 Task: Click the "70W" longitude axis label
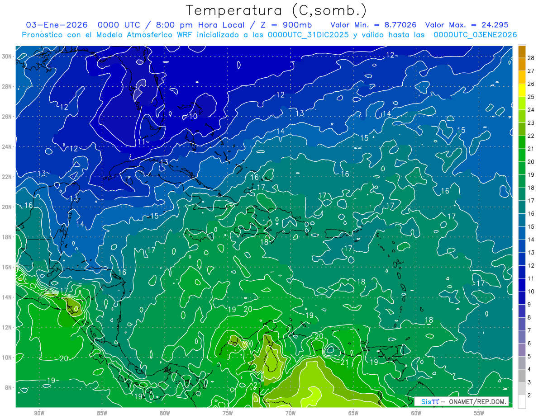tap(291, 413)
